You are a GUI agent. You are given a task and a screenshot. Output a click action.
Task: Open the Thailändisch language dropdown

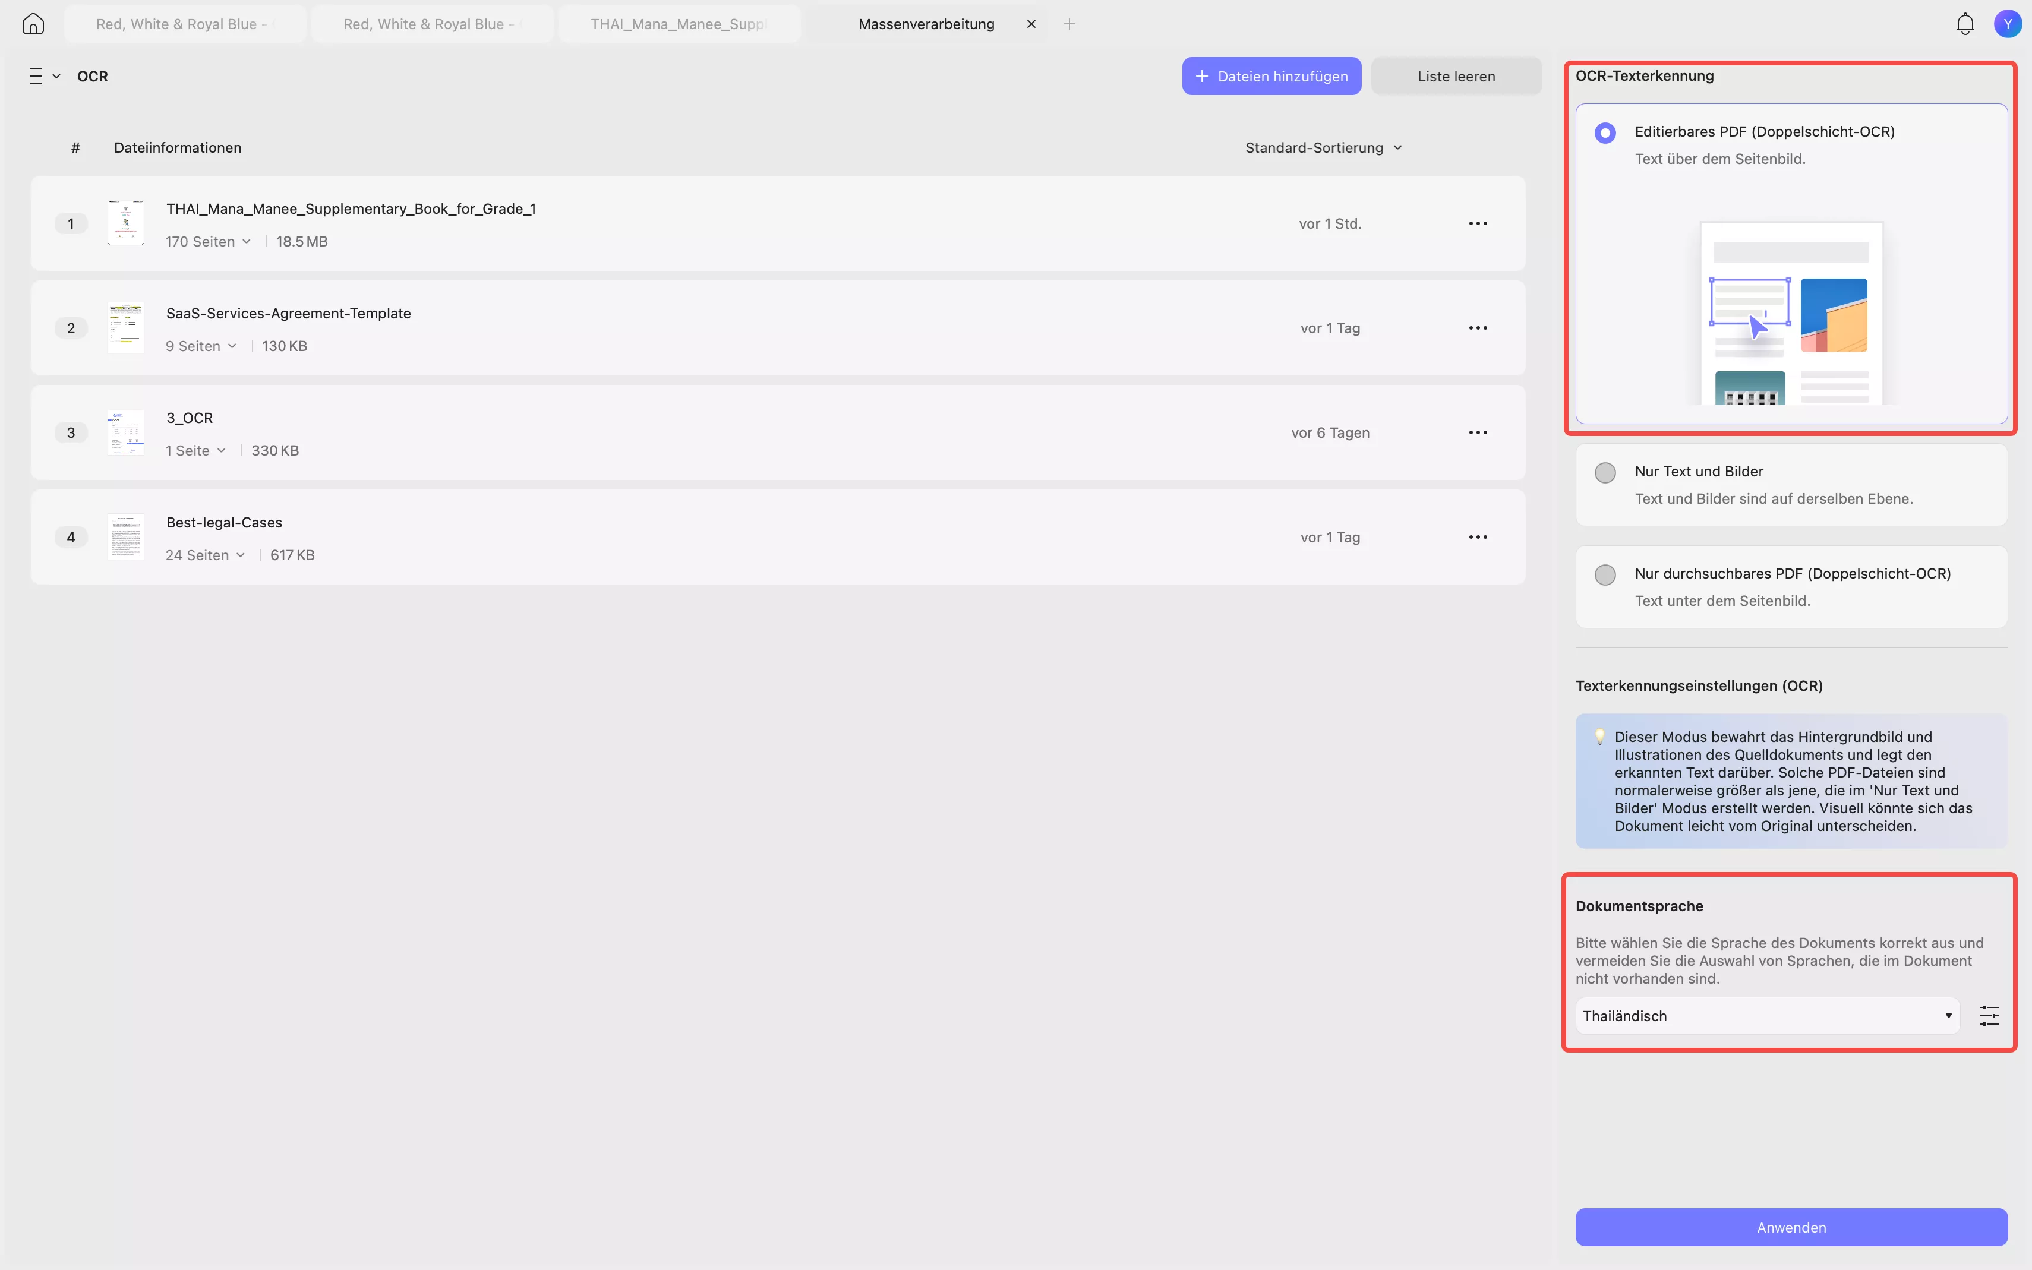(1766, 1016)
